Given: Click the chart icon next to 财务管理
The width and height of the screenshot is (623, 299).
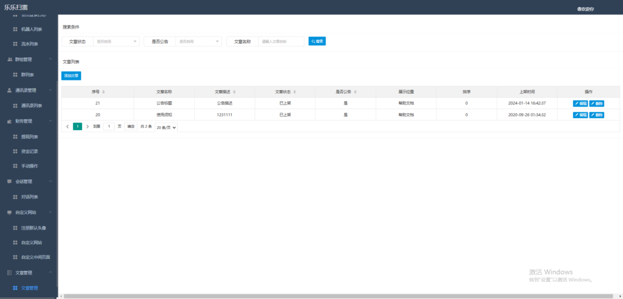Looking at the screenshot, I should click(x=10, y=121).
